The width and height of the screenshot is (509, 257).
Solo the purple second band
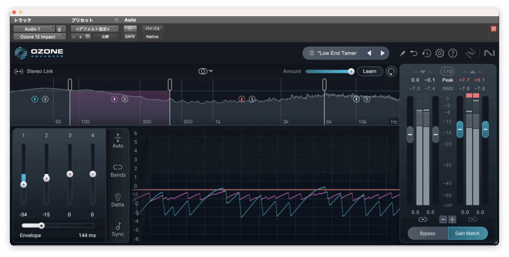(x=125, y=99)
